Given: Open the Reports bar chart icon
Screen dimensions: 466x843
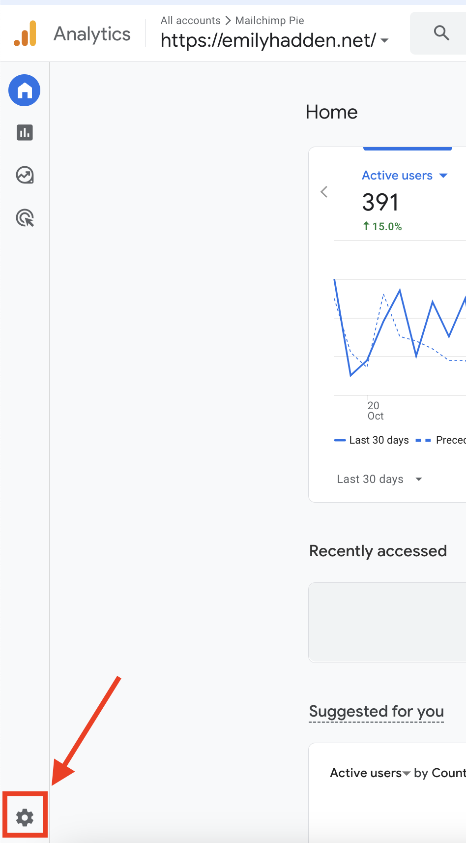Looking at the screenshot, I should [25, 132].
